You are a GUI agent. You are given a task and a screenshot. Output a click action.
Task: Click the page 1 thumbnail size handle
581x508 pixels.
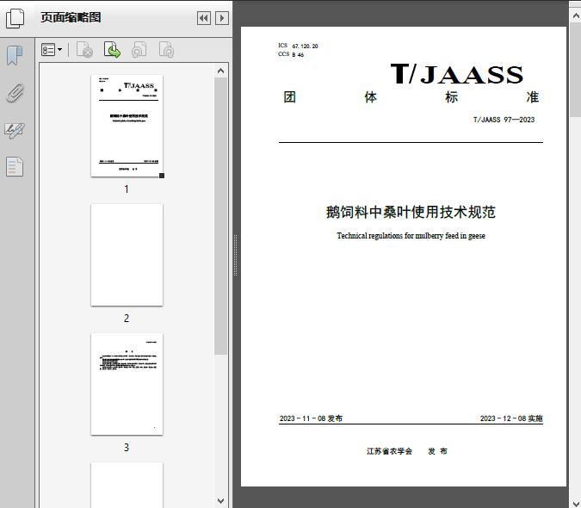162,176
